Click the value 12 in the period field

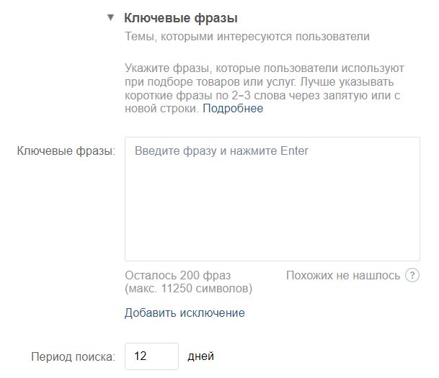coord(141,356)
